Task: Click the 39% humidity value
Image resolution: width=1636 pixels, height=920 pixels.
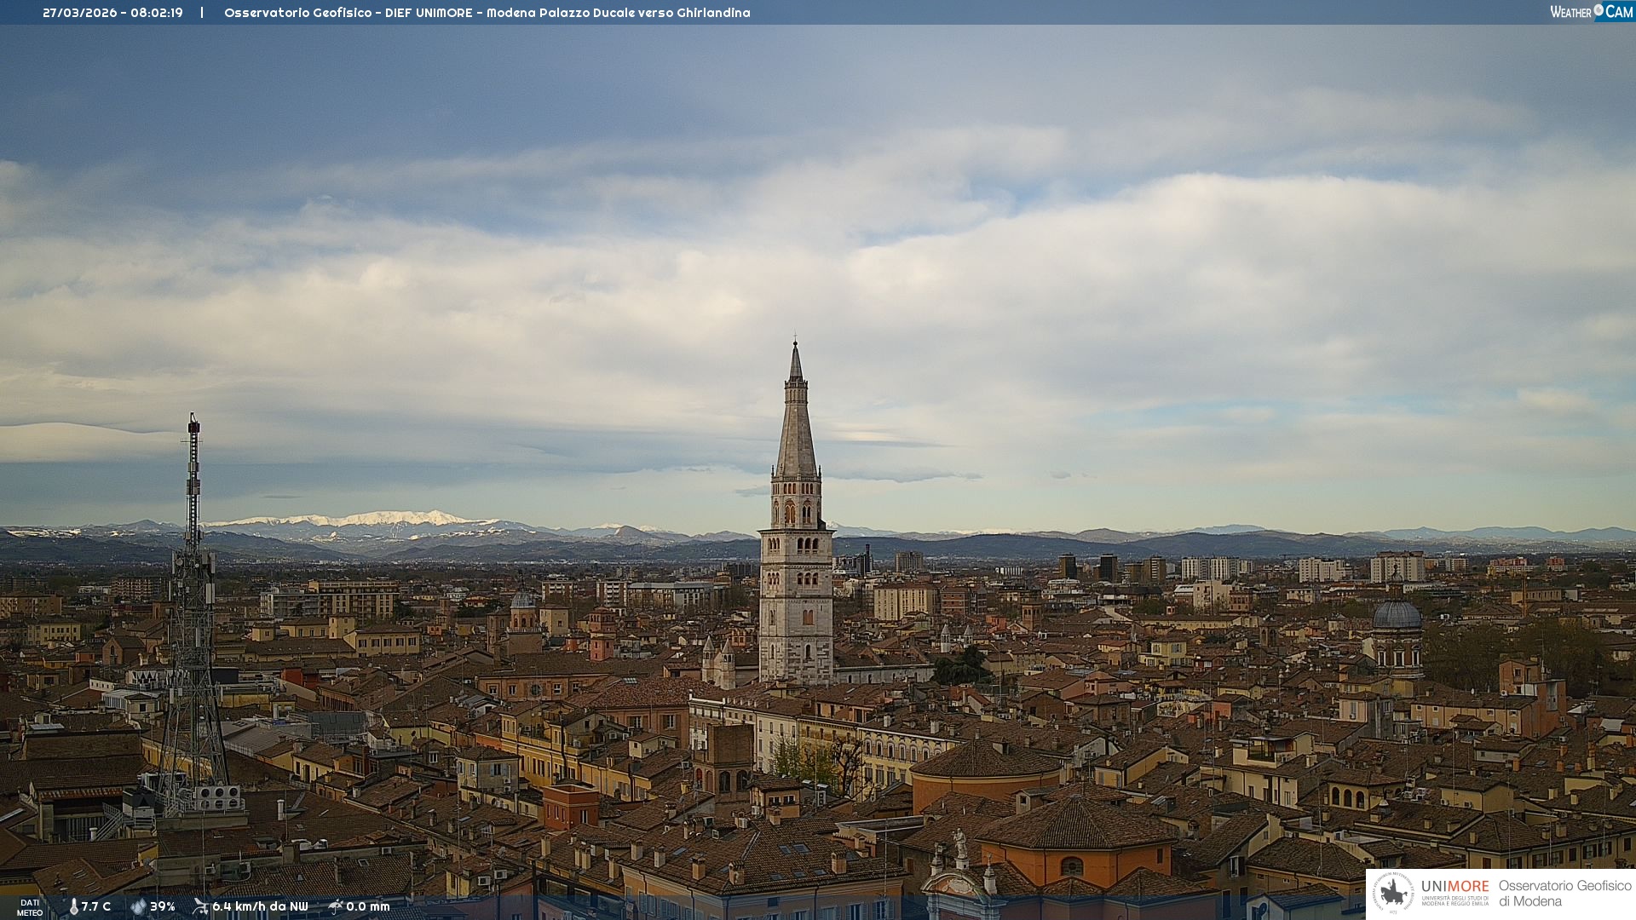Action: click(x=163, y=906)
